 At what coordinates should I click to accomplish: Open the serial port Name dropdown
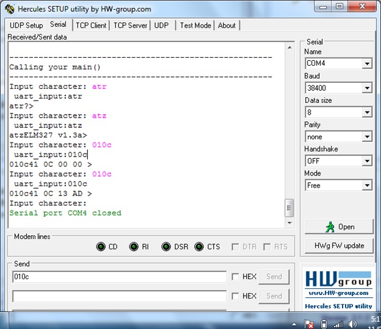[367, 63]
